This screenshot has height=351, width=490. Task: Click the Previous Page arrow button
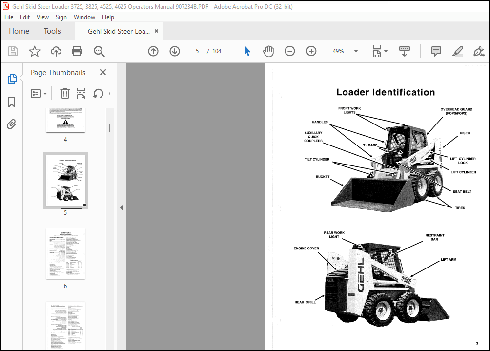(x=153, y=51)
